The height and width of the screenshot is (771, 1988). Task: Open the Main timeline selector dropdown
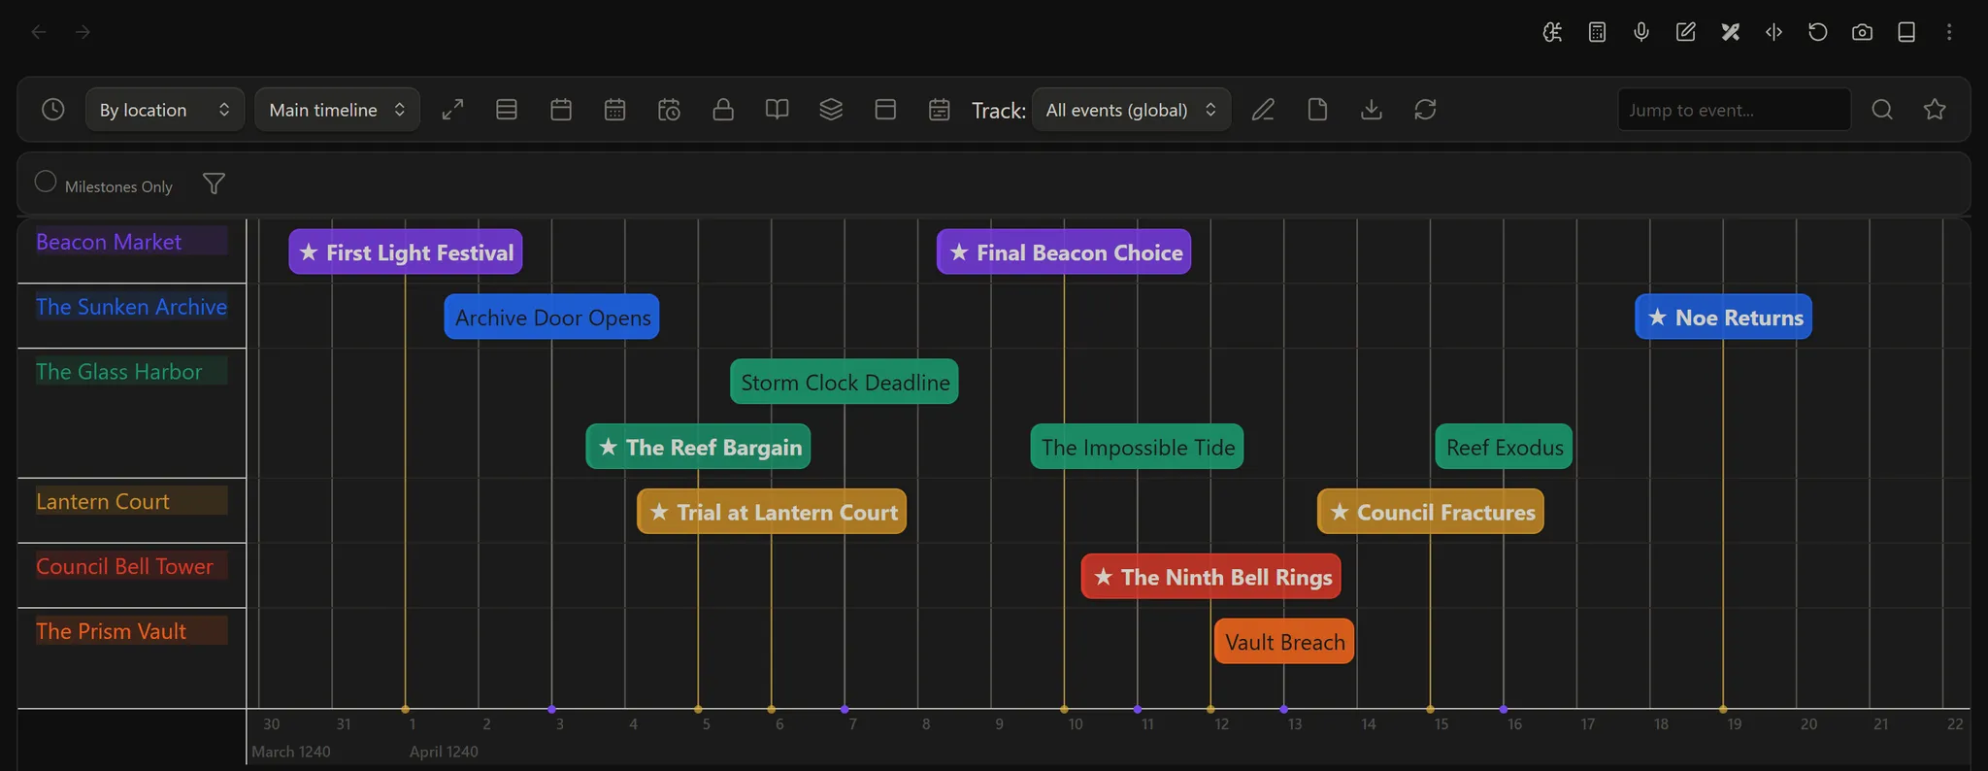point(337,110)
